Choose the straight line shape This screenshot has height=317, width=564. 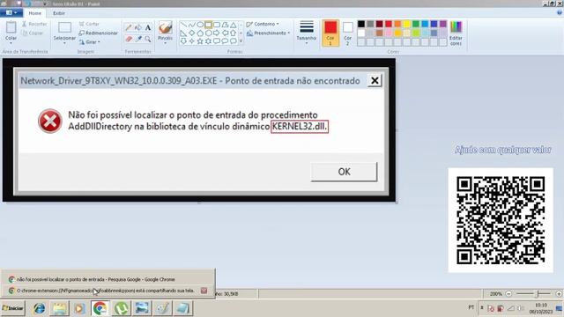click(x=183, y=25)
